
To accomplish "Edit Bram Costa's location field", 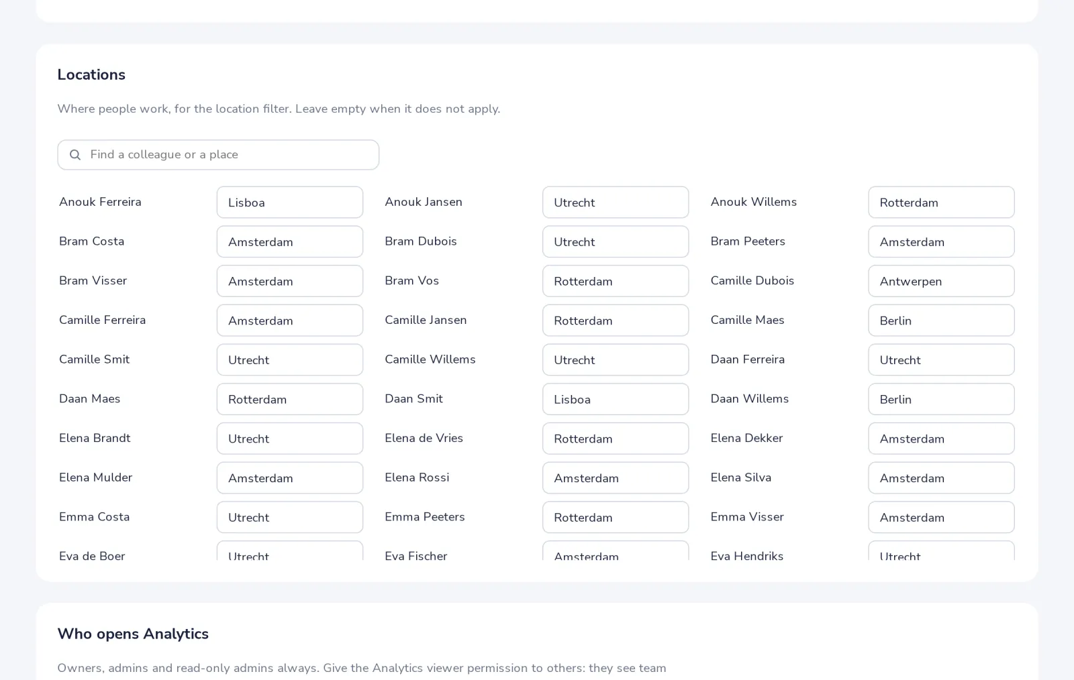I will tap(290, 241).
